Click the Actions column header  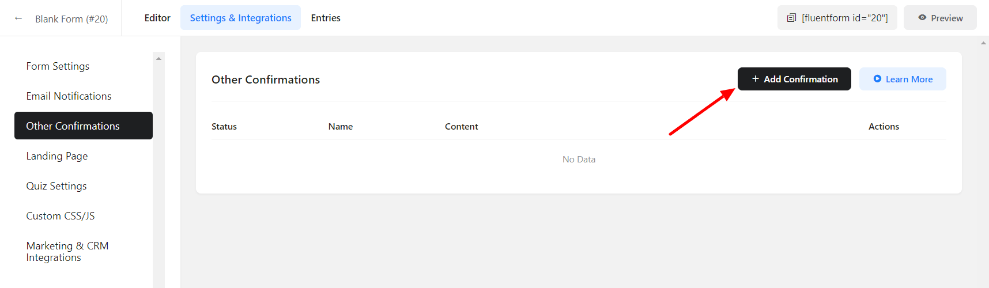coord(884,127)
